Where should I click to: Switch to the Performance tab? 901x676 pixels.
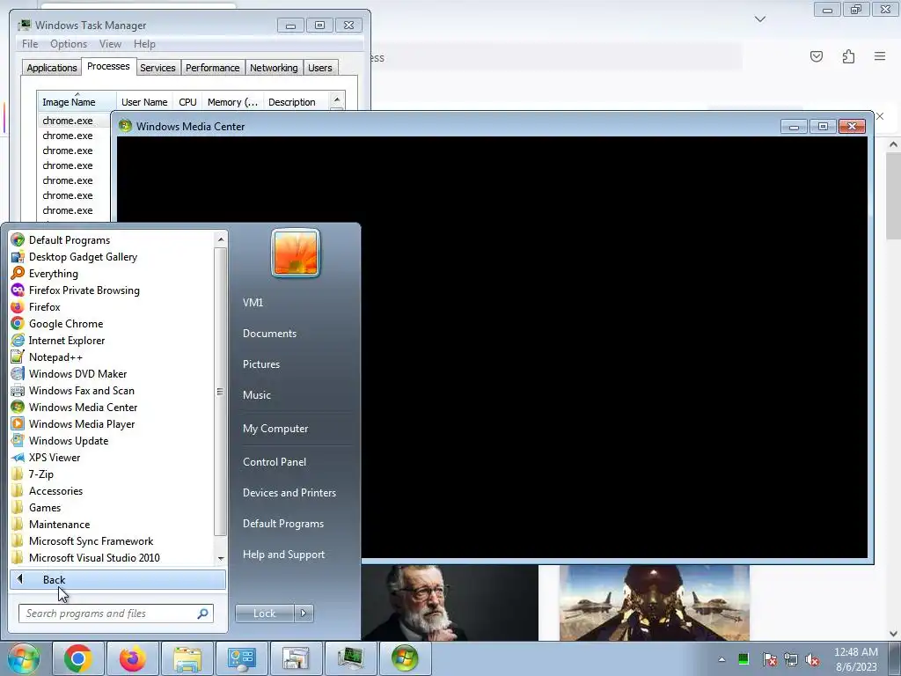coord(213,68)
